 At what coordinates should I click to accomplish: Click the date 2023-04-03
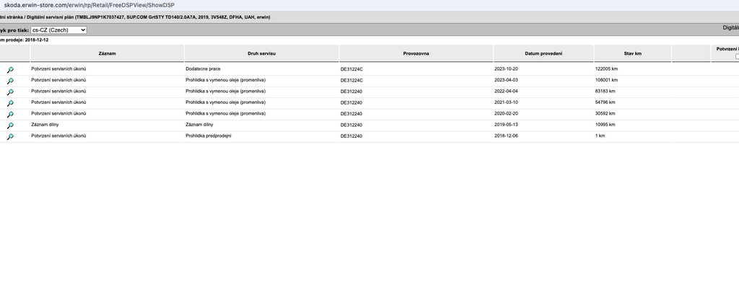[x=506, y=80]
